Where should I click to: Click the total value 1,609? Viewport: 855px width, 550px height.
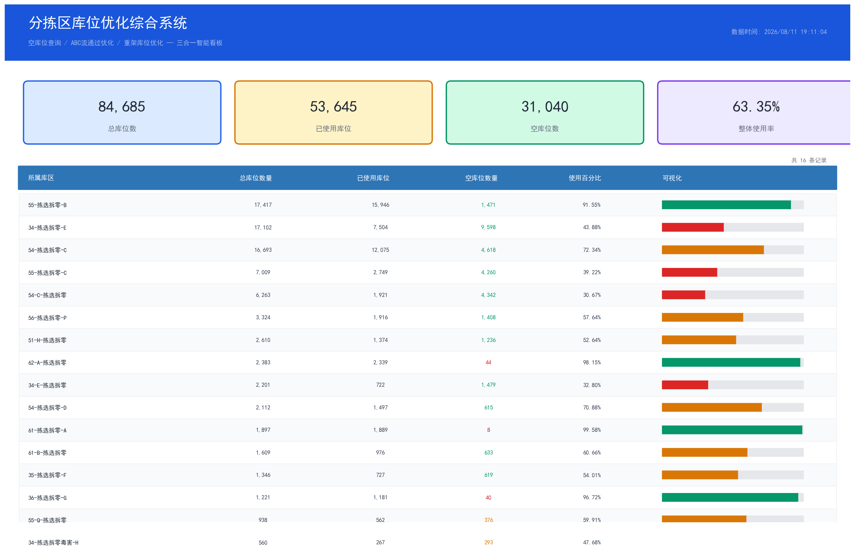point(263,453)
